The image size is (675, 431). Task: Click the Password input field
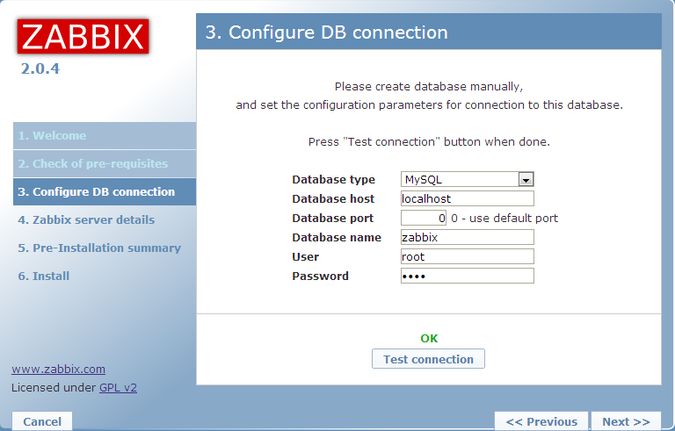(x=467, y=276)
